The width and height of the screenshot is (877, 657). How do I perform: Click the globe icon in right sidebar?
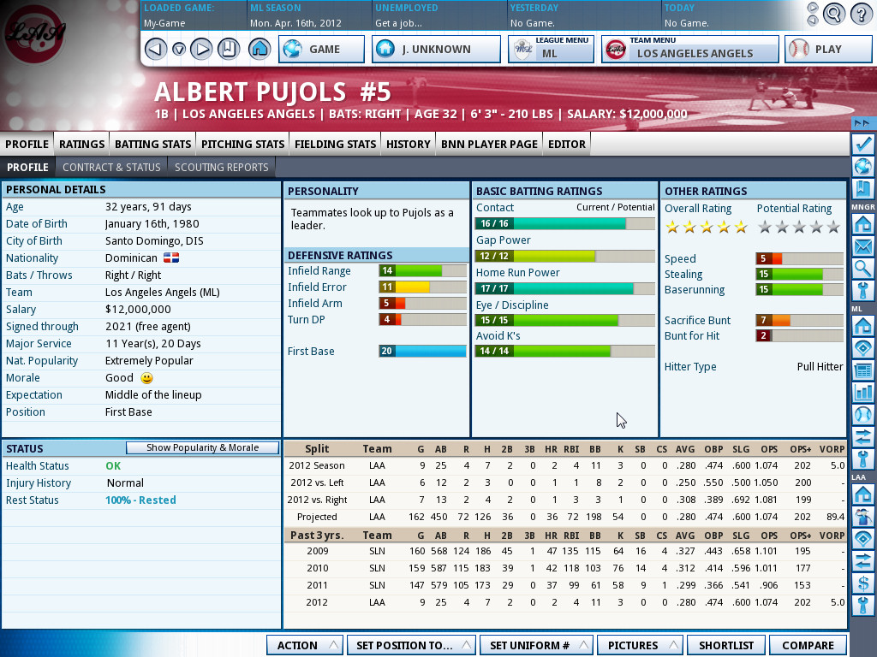click(x=863, y=167)
